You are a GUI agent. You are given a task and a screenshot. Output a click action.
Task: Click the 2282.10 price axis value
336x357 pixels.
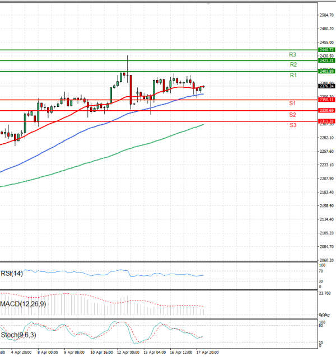point(326,138)
